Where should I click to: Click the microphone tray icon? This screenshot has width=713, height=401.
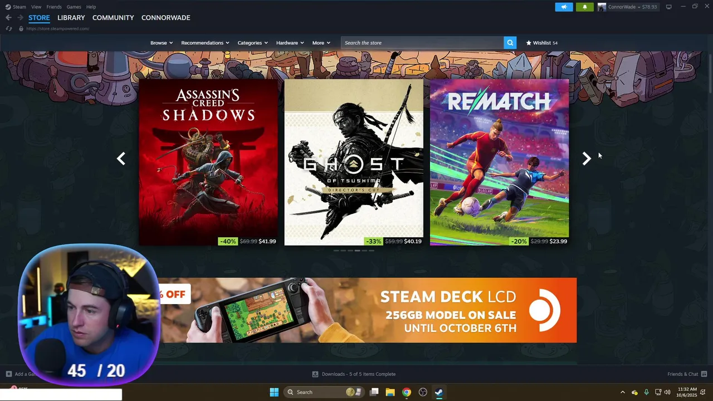tap(646, 392)
